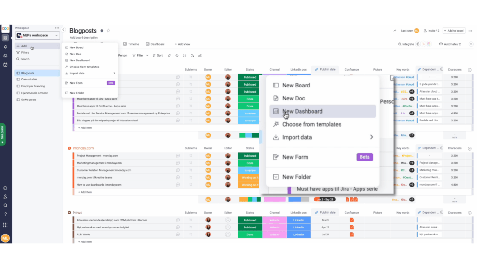Open the notifications bell in left rail
Viewport: 477px width, 268px height.
(6, 47)
